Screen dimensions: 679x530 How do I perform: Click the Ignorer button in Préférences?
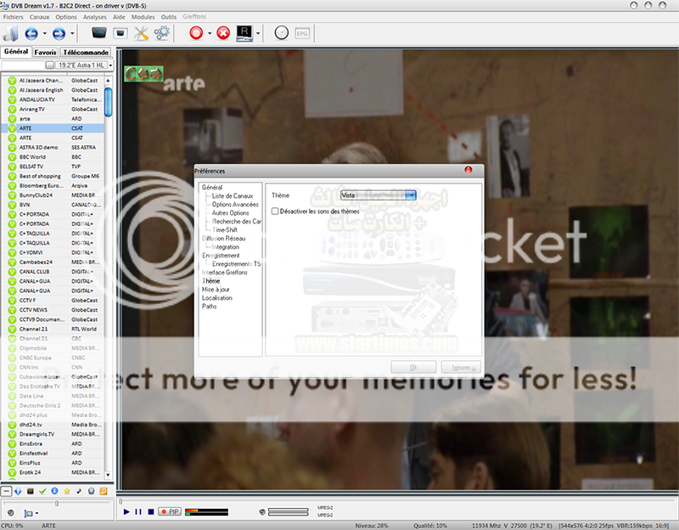point(461,367)
